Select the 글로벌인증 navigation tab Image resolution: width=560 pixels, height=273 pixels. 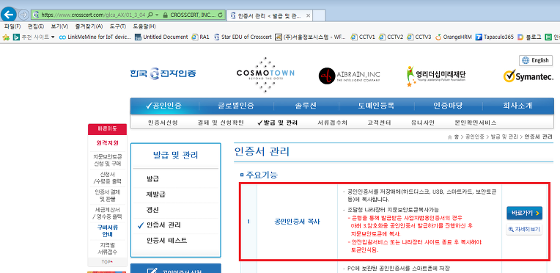point(237,106)
